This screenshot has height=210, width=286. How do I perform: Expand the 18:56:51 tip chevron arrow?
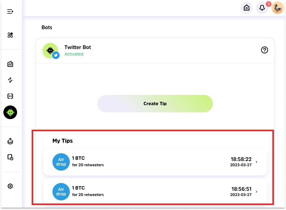tap(256, 192)
